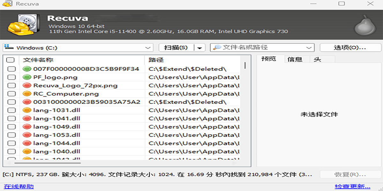Check the box for lang-1044.dll
Screen dimensions: 383x191
(x=11, y=143)
